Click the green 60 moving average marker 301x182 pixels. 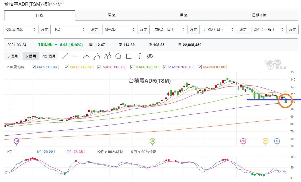click(152, 141)
